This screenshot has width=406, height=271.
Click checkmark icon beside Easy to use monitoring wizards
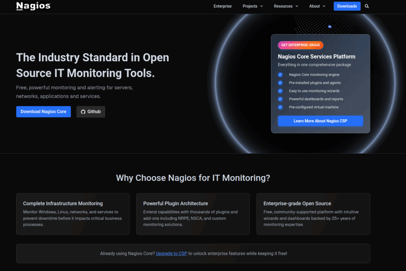(x=280, y=91)
